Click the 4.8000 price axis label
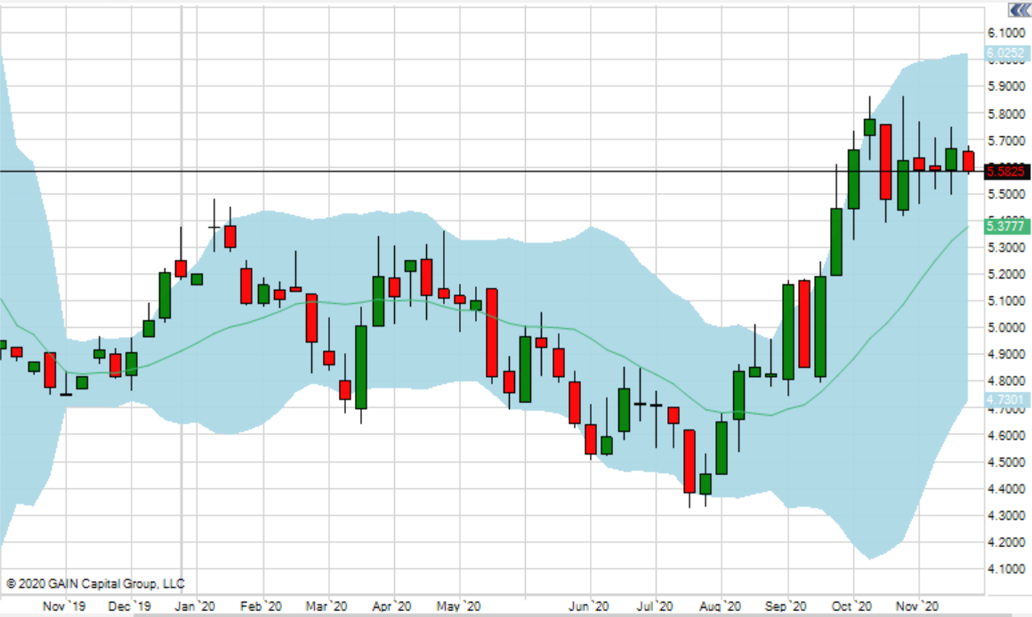The height and width of the screenshot is (617, 1032). (x=1006, y=381)
